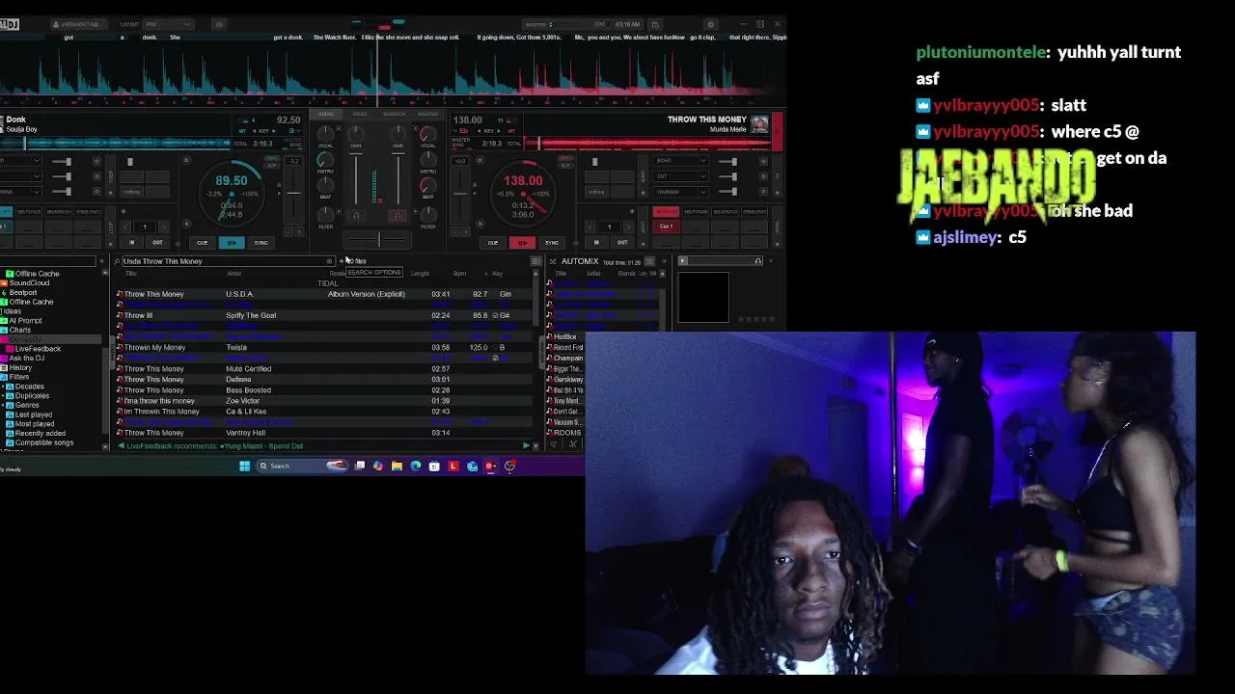Screen dimensions: 1235x694
Task: Hit CUE on the left deck
Action: pos(202,243)
